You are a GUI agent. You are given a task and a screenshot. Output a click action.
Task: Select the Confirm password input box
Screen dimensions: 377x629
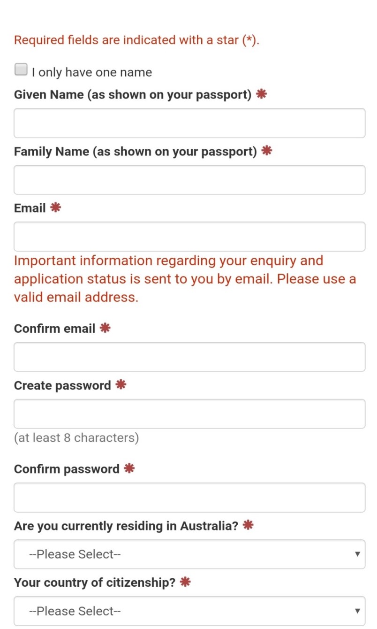189,497
